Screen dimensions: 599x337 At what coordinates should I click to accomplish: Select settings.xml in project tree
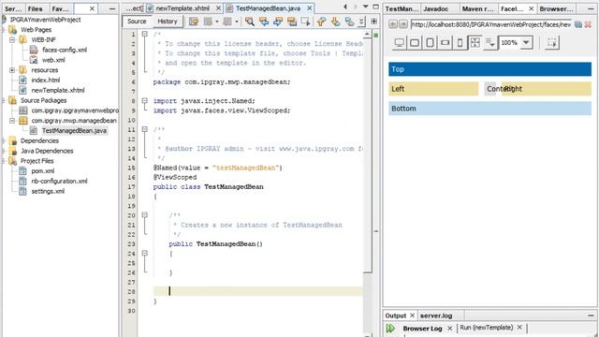point(48,191)
